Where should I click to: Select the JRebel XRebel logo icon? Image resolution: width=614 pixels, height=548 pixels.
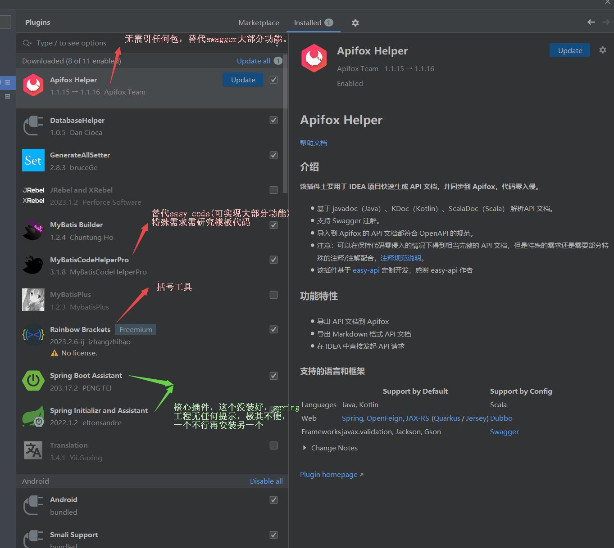[33, 196]
